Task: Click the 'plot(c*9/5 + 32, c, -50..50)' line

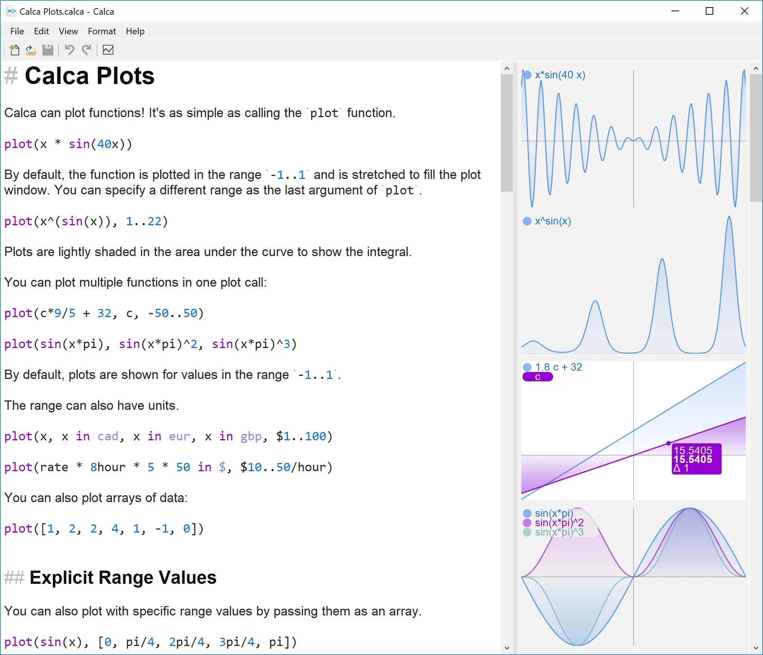Action: point(104,313)
